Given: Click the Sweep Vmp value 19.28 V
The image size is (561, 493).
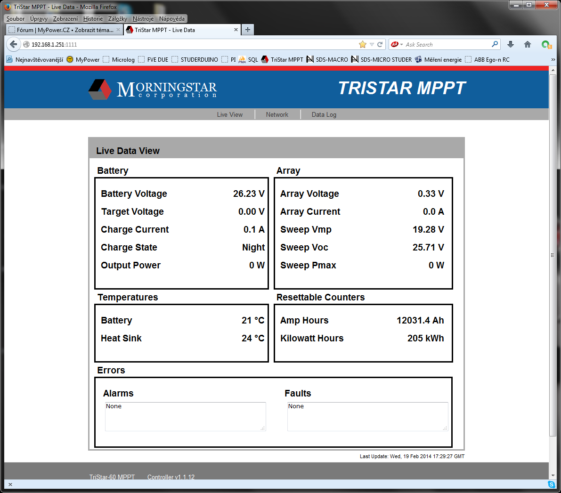Looking at the screenshot, I should pyautogui.click(x=428, y=229).
